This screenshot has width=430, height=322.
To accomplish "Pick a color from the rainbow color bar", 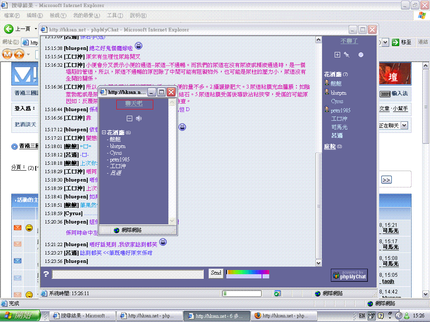I will [248, 272].
